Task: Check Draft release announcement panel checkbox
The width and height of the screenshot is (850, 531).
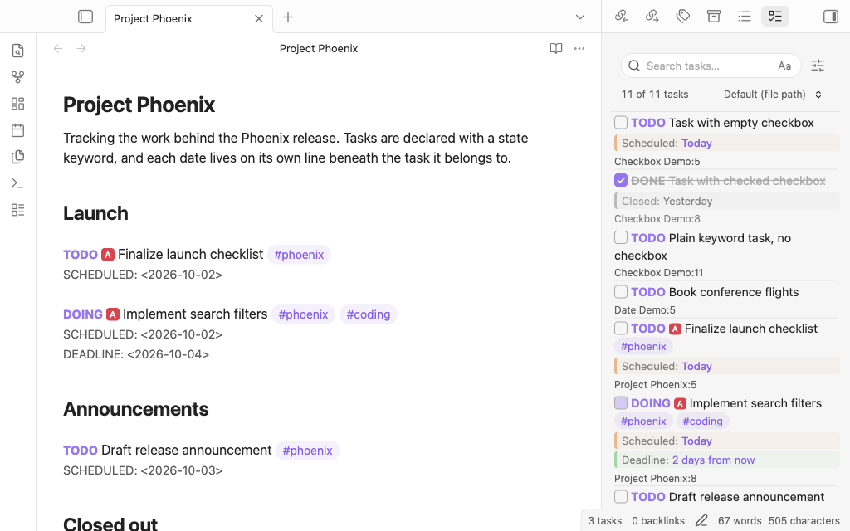Action: pos(621,496)
